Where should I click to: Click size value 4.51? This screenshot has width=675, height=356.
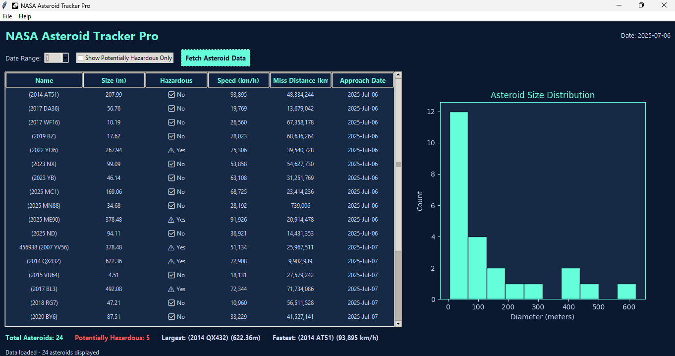tap(114, 275)
